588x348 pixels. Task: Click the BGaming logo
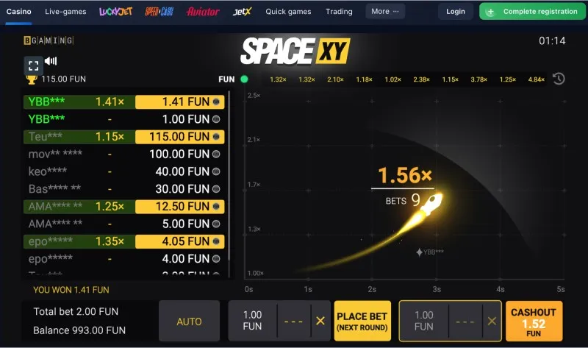click(x=49, y=40)
